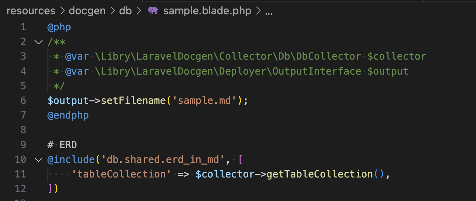Place cursor on the @endphp directive
476x201 pixels.
(x=68, y=115)
